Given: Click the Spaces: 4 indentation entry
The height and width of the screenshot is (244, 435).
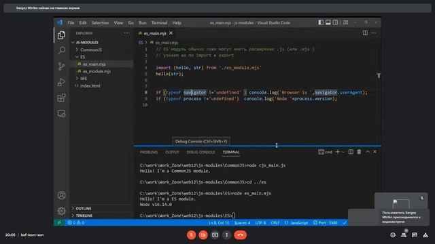Looking at the screenshot, I should (x=242, y=223).
